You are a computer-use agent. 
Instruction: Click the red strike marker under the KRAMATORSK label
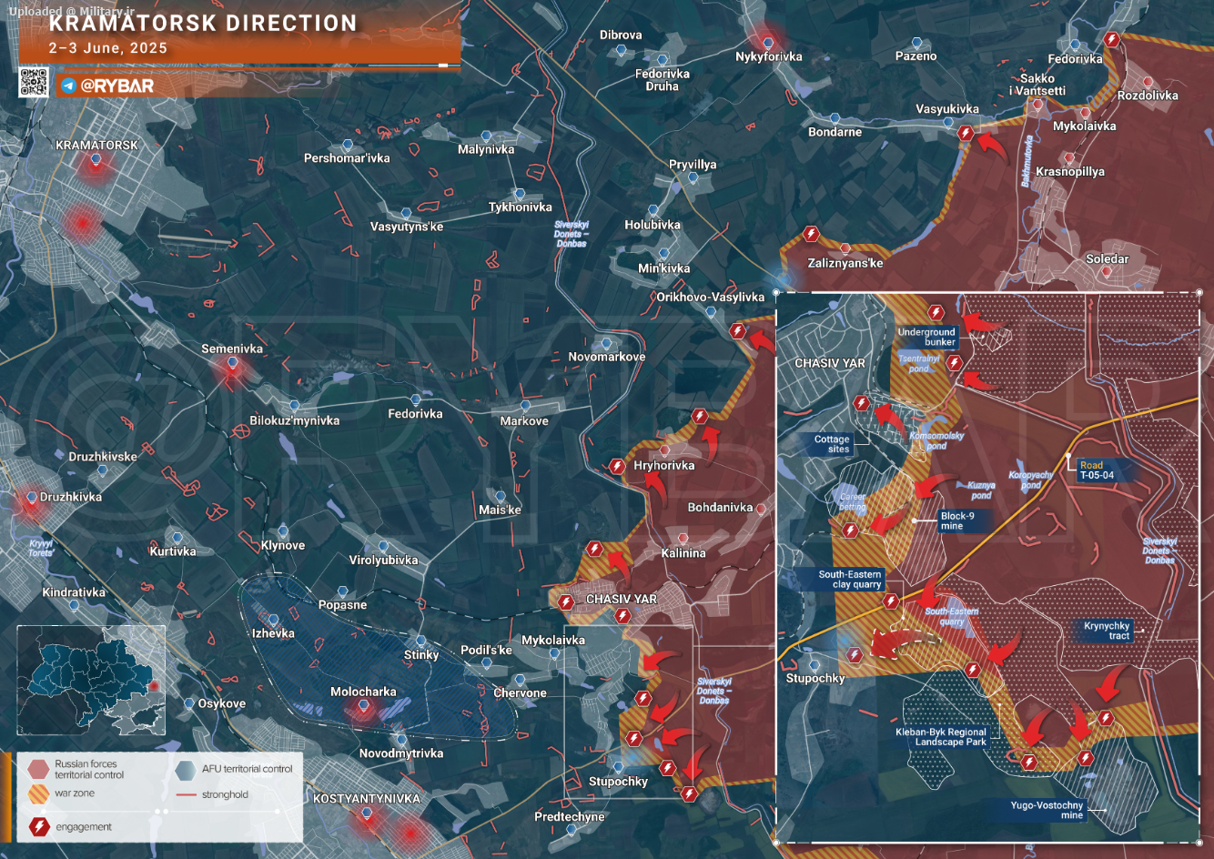96,165
